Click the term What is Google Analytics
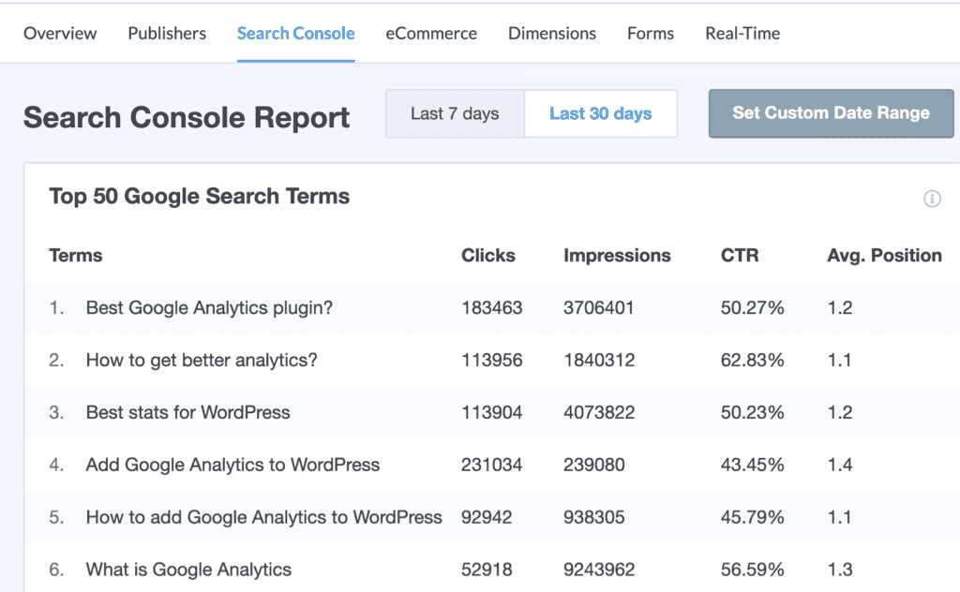Image resolution: width=960 pixels, height=592 pixels. (x=187, y=569)
